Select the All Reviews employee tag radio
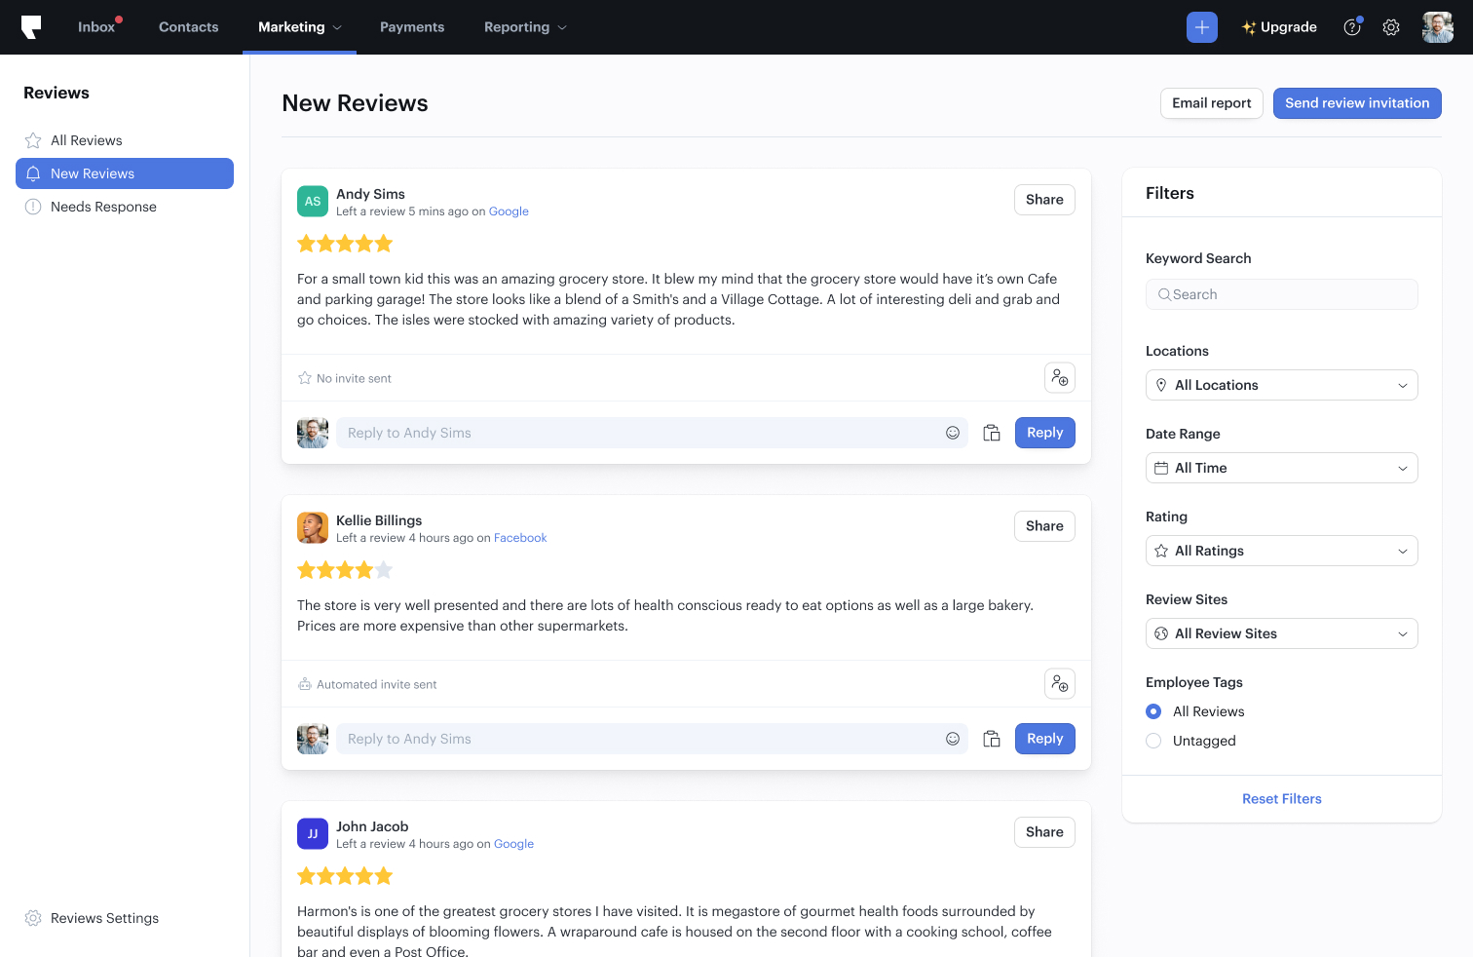Viewport: 1473px width, 957px height. coord(1153,711)
